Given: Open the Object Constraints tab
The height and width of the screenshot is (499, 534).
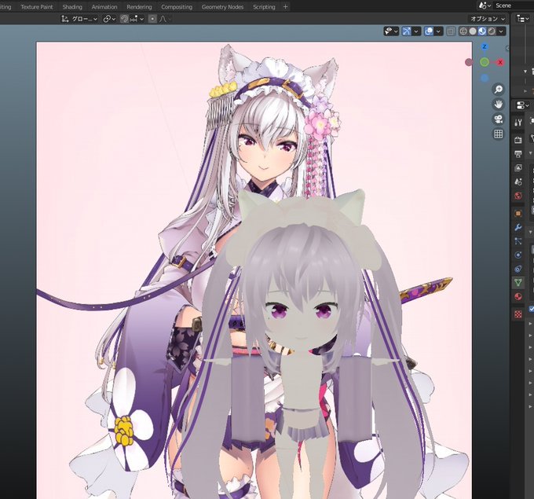Looking at the screenshot, I should [x=518, y=269].
